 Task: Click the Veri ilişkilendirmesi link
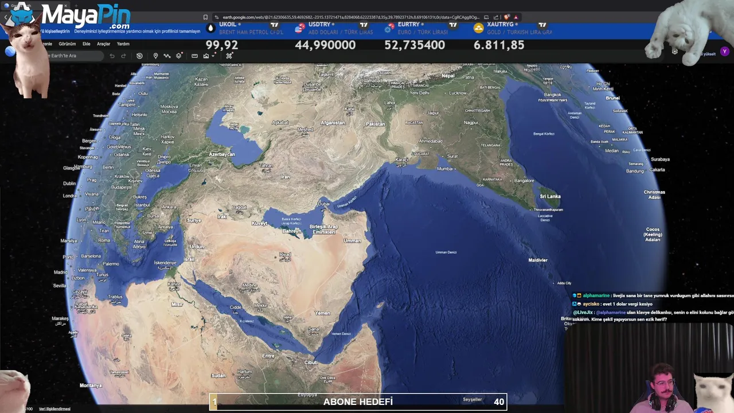pos(54,409)
